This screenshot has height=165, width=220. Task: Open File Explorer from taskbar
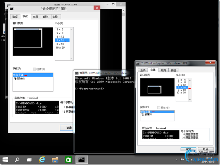click(x=55, y=160)
